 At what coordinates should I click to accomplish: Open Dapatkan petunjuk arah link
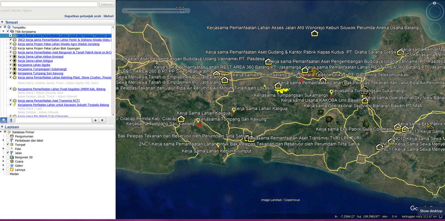(x=82, y=16)
